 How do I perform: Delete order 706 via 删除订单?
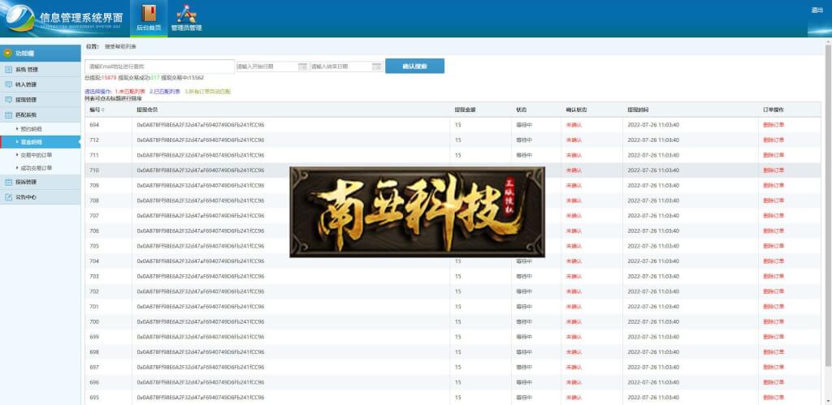773,231
